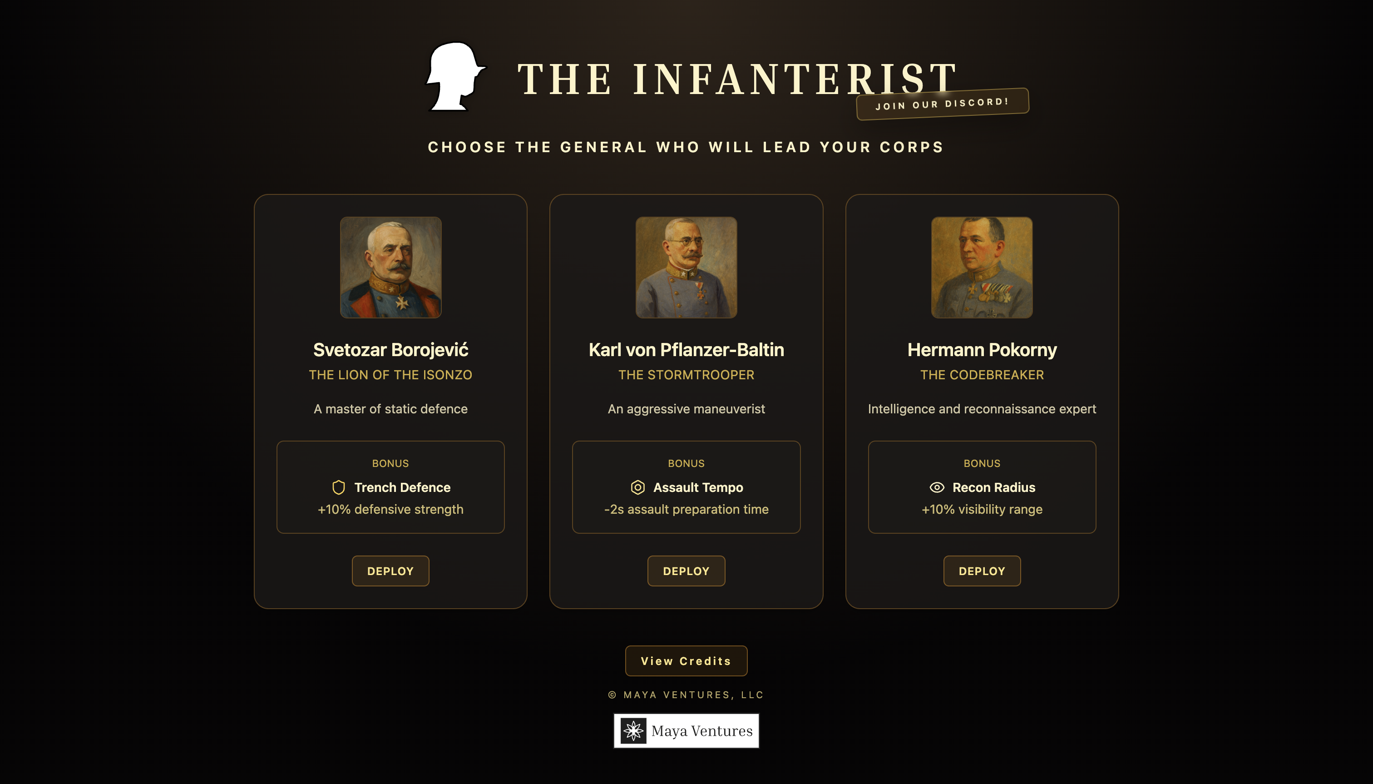The height and width of the screenshot is (784, 1373).
Task: Deploy Hermann Pokorny the Codebreaker
Action: (x=982, y=571)
